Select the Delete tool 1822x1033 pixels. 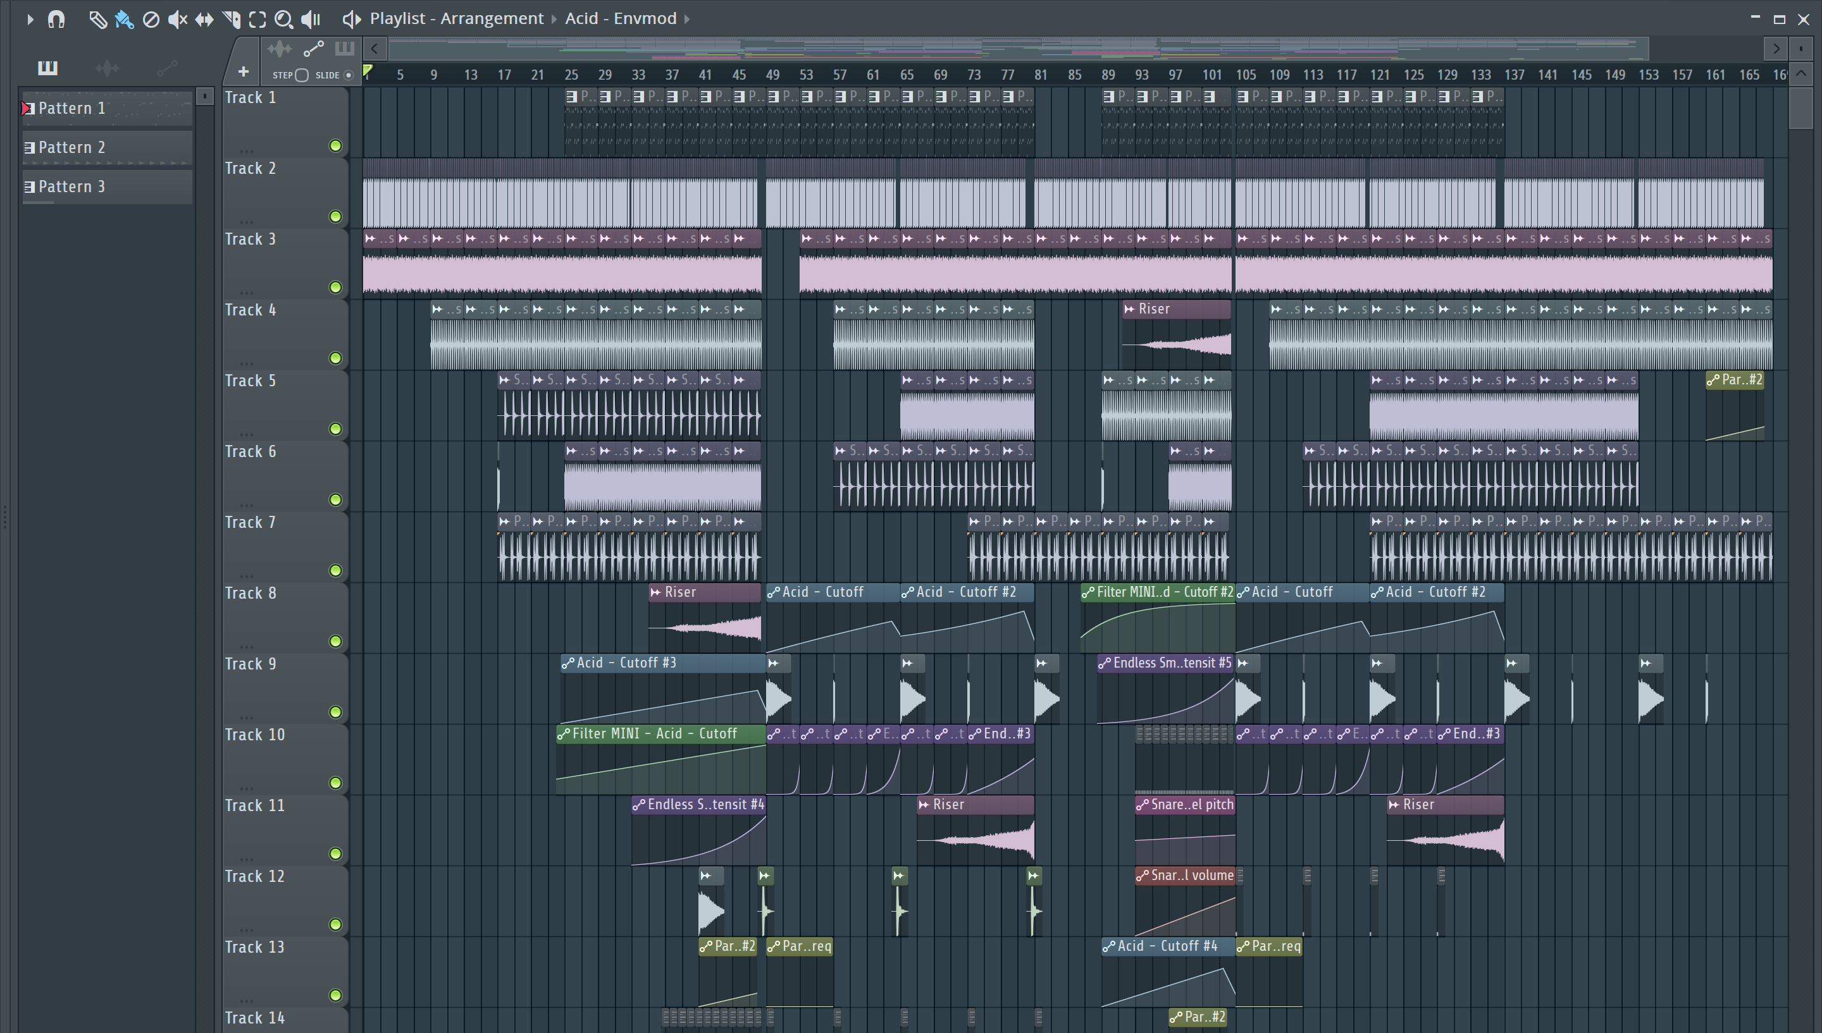coord(151,19)
